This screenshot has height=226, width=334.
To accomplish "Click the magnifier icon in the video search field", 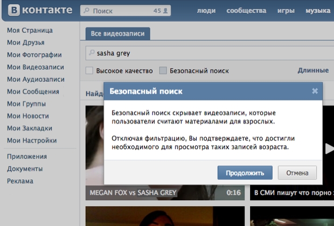I will point(92,52).
